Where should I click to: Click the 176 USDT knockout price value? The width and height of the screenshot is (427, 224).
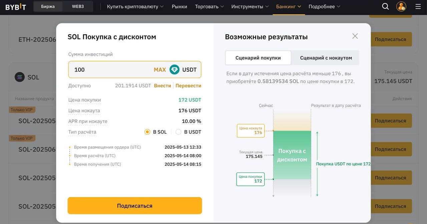(x=190, y=110)
